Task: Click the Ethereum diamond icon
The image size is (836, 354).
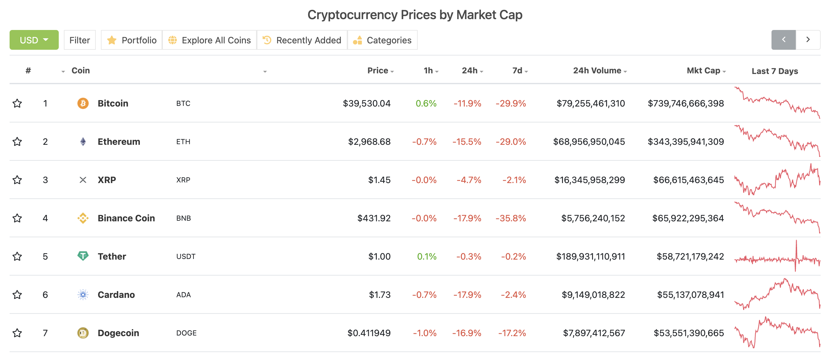Action: point(83,142)
